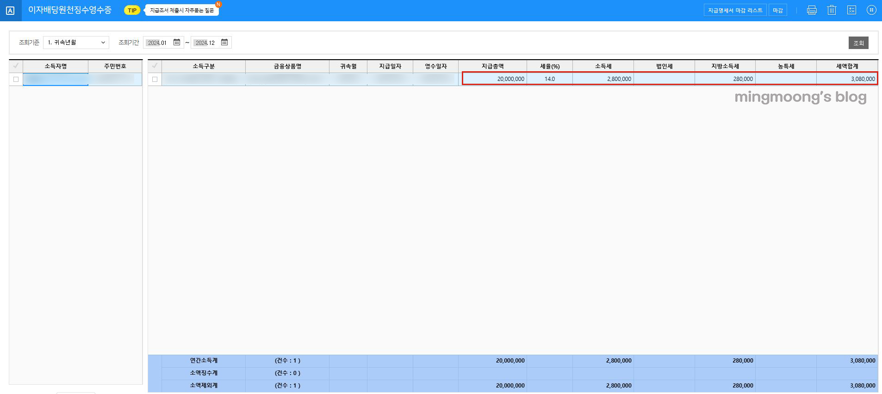Click the A logo icon at top-left
Viewport: 882px width, 394px height.
click(x=10, y=10)
